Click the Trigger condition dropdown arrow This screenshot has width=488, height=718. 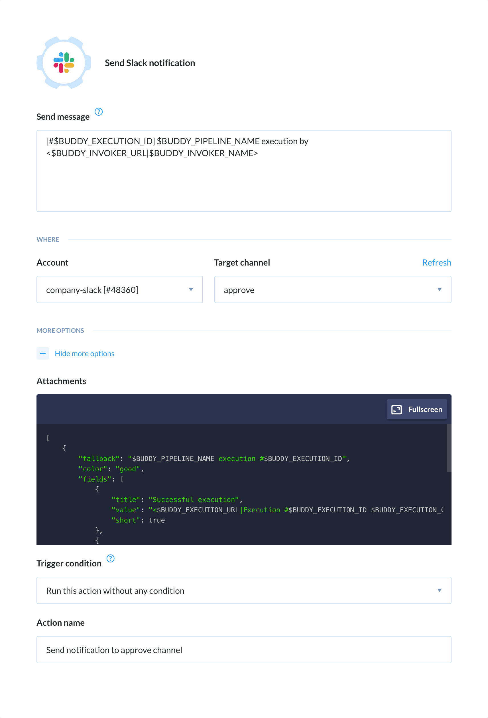pos(440,590)
